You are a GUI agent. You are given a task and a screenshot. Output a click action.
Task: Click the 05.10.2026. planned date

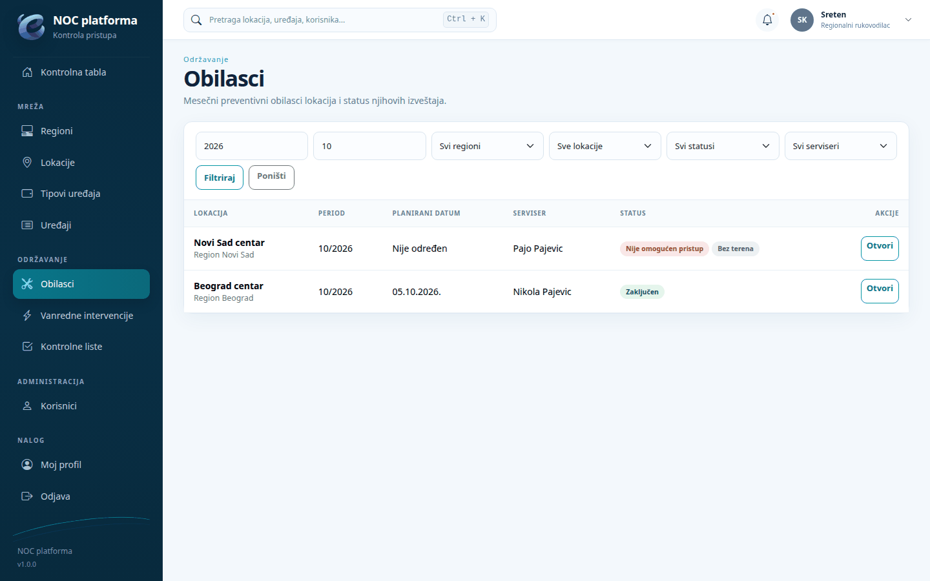(417, 292)
